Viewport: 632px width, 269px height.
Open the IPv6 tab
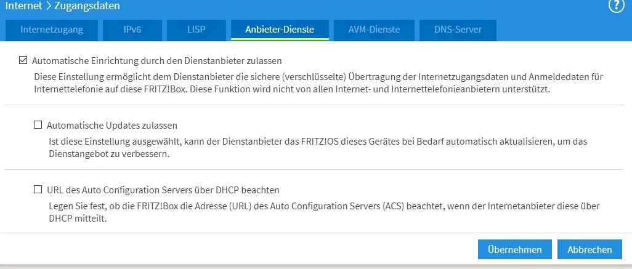(132, 29)
